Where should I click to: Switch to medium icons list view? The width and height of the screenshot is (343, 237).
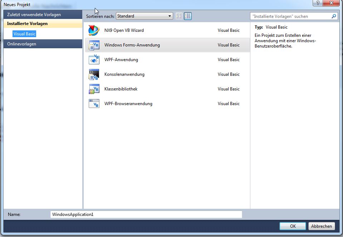(x=188, y=16)
